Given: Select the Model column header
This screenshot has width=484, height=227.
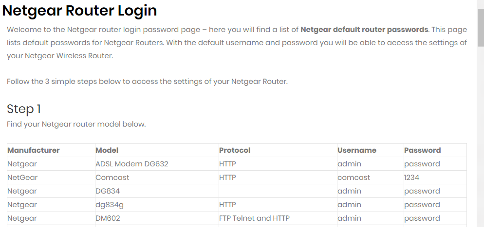Looking at the screenshot, I should point(107,150).
